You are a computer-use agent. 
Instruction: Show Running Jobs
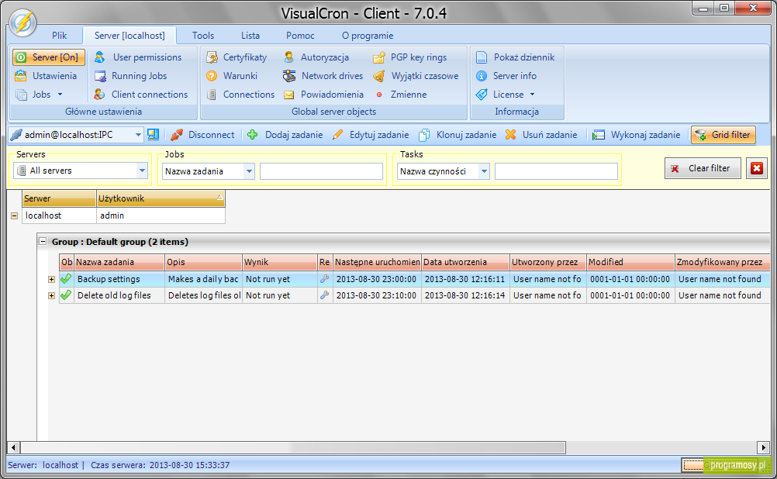point(131,76)
